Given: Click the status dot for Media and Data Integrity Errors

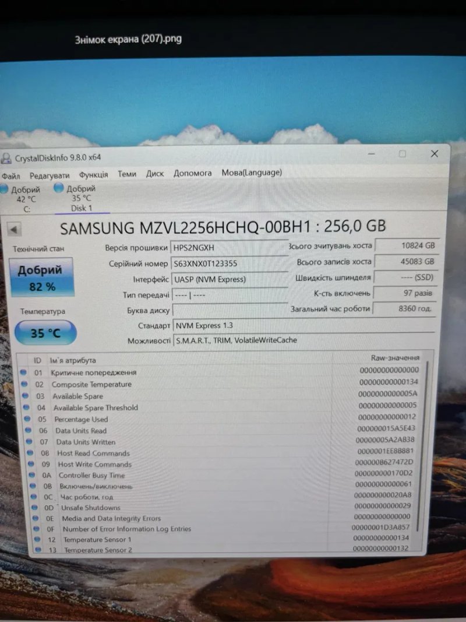Looking at the screenshot, I should (36, 518).
